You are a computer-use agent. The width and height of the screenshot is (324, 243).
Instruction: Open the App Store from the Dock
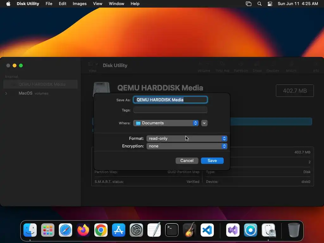click(119, 230)
